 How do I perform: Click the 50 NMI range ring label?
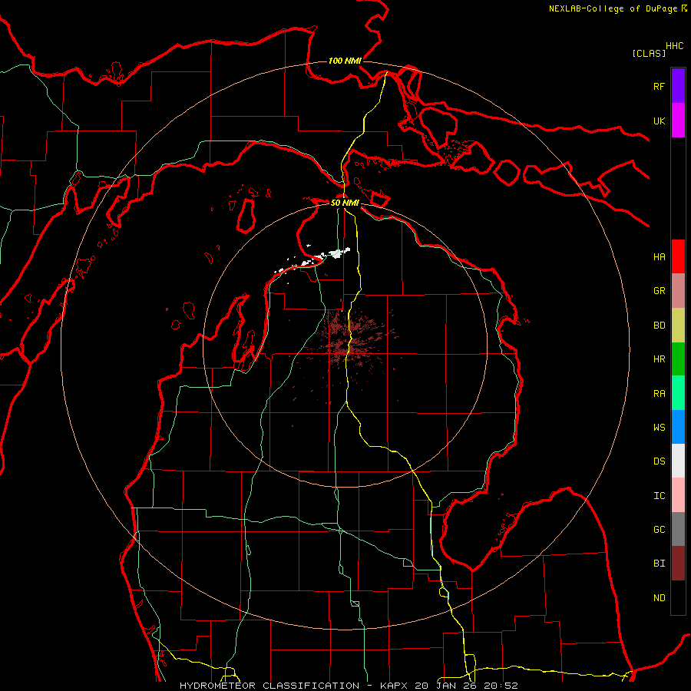[x=345, y=203]
